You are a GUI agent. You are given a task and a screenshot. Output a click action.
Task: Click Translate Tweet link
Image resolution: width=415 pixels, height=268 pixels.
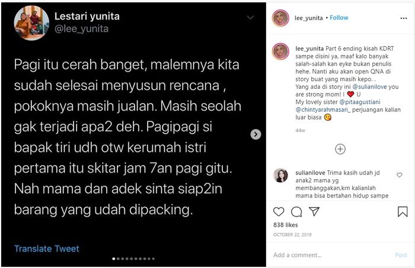coord(47,248)
